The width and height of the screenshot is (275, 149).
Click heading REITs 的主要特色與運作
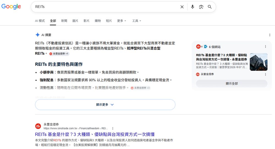pyautogui.click(x=59, y=64)
